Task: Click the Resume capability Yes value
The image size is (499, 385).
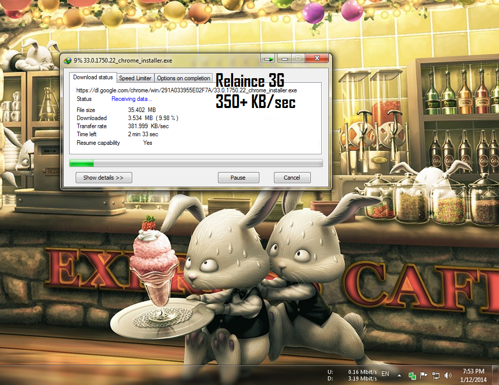Action: (x=148, y=143)
